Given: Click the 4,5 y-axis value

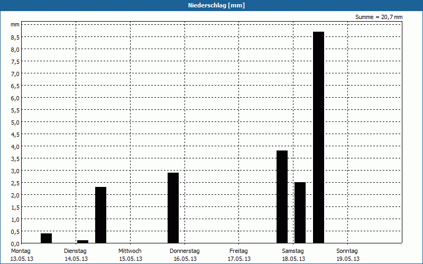Looking at the screenshot, I should tap(15, 135).
